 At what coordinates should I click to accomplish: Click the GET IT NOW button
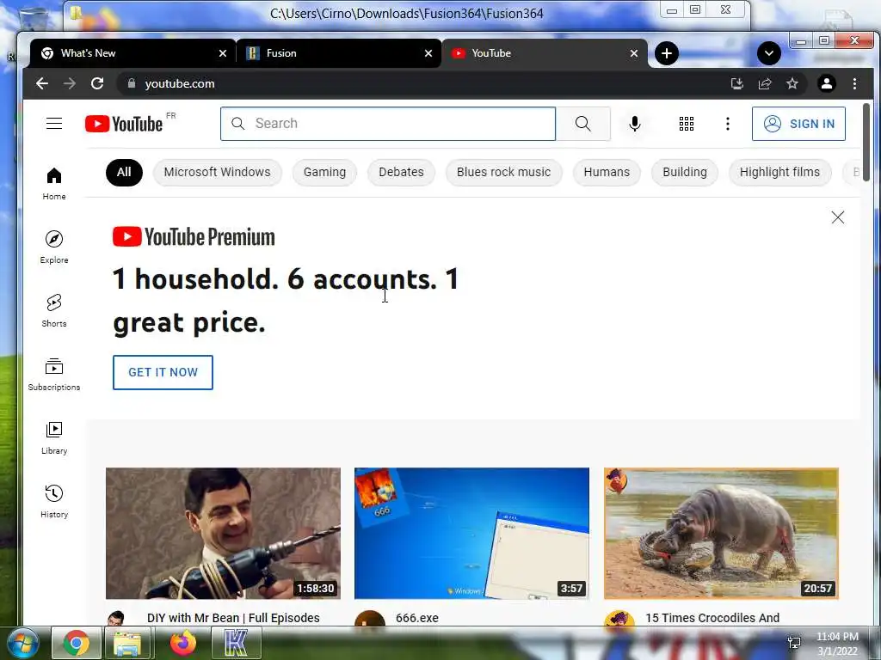click(x=163, y=372)
